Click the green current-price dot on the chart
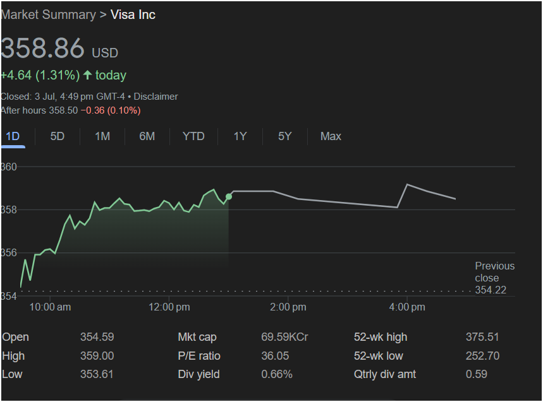The image size is (543, 402). tap(229, 197)
